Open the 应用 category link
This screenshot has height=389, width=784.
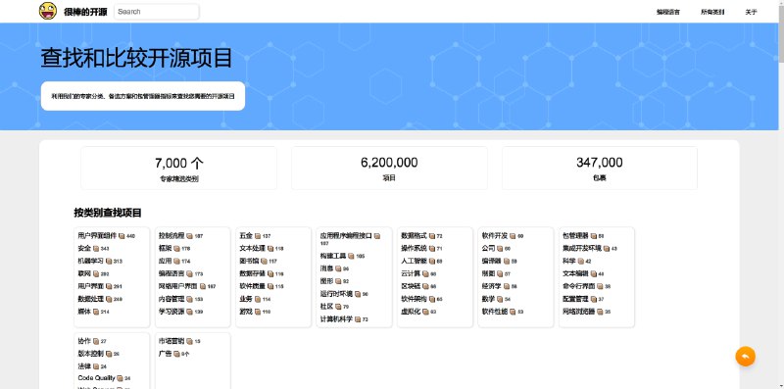pyautogui.click(x=166, y=261)
